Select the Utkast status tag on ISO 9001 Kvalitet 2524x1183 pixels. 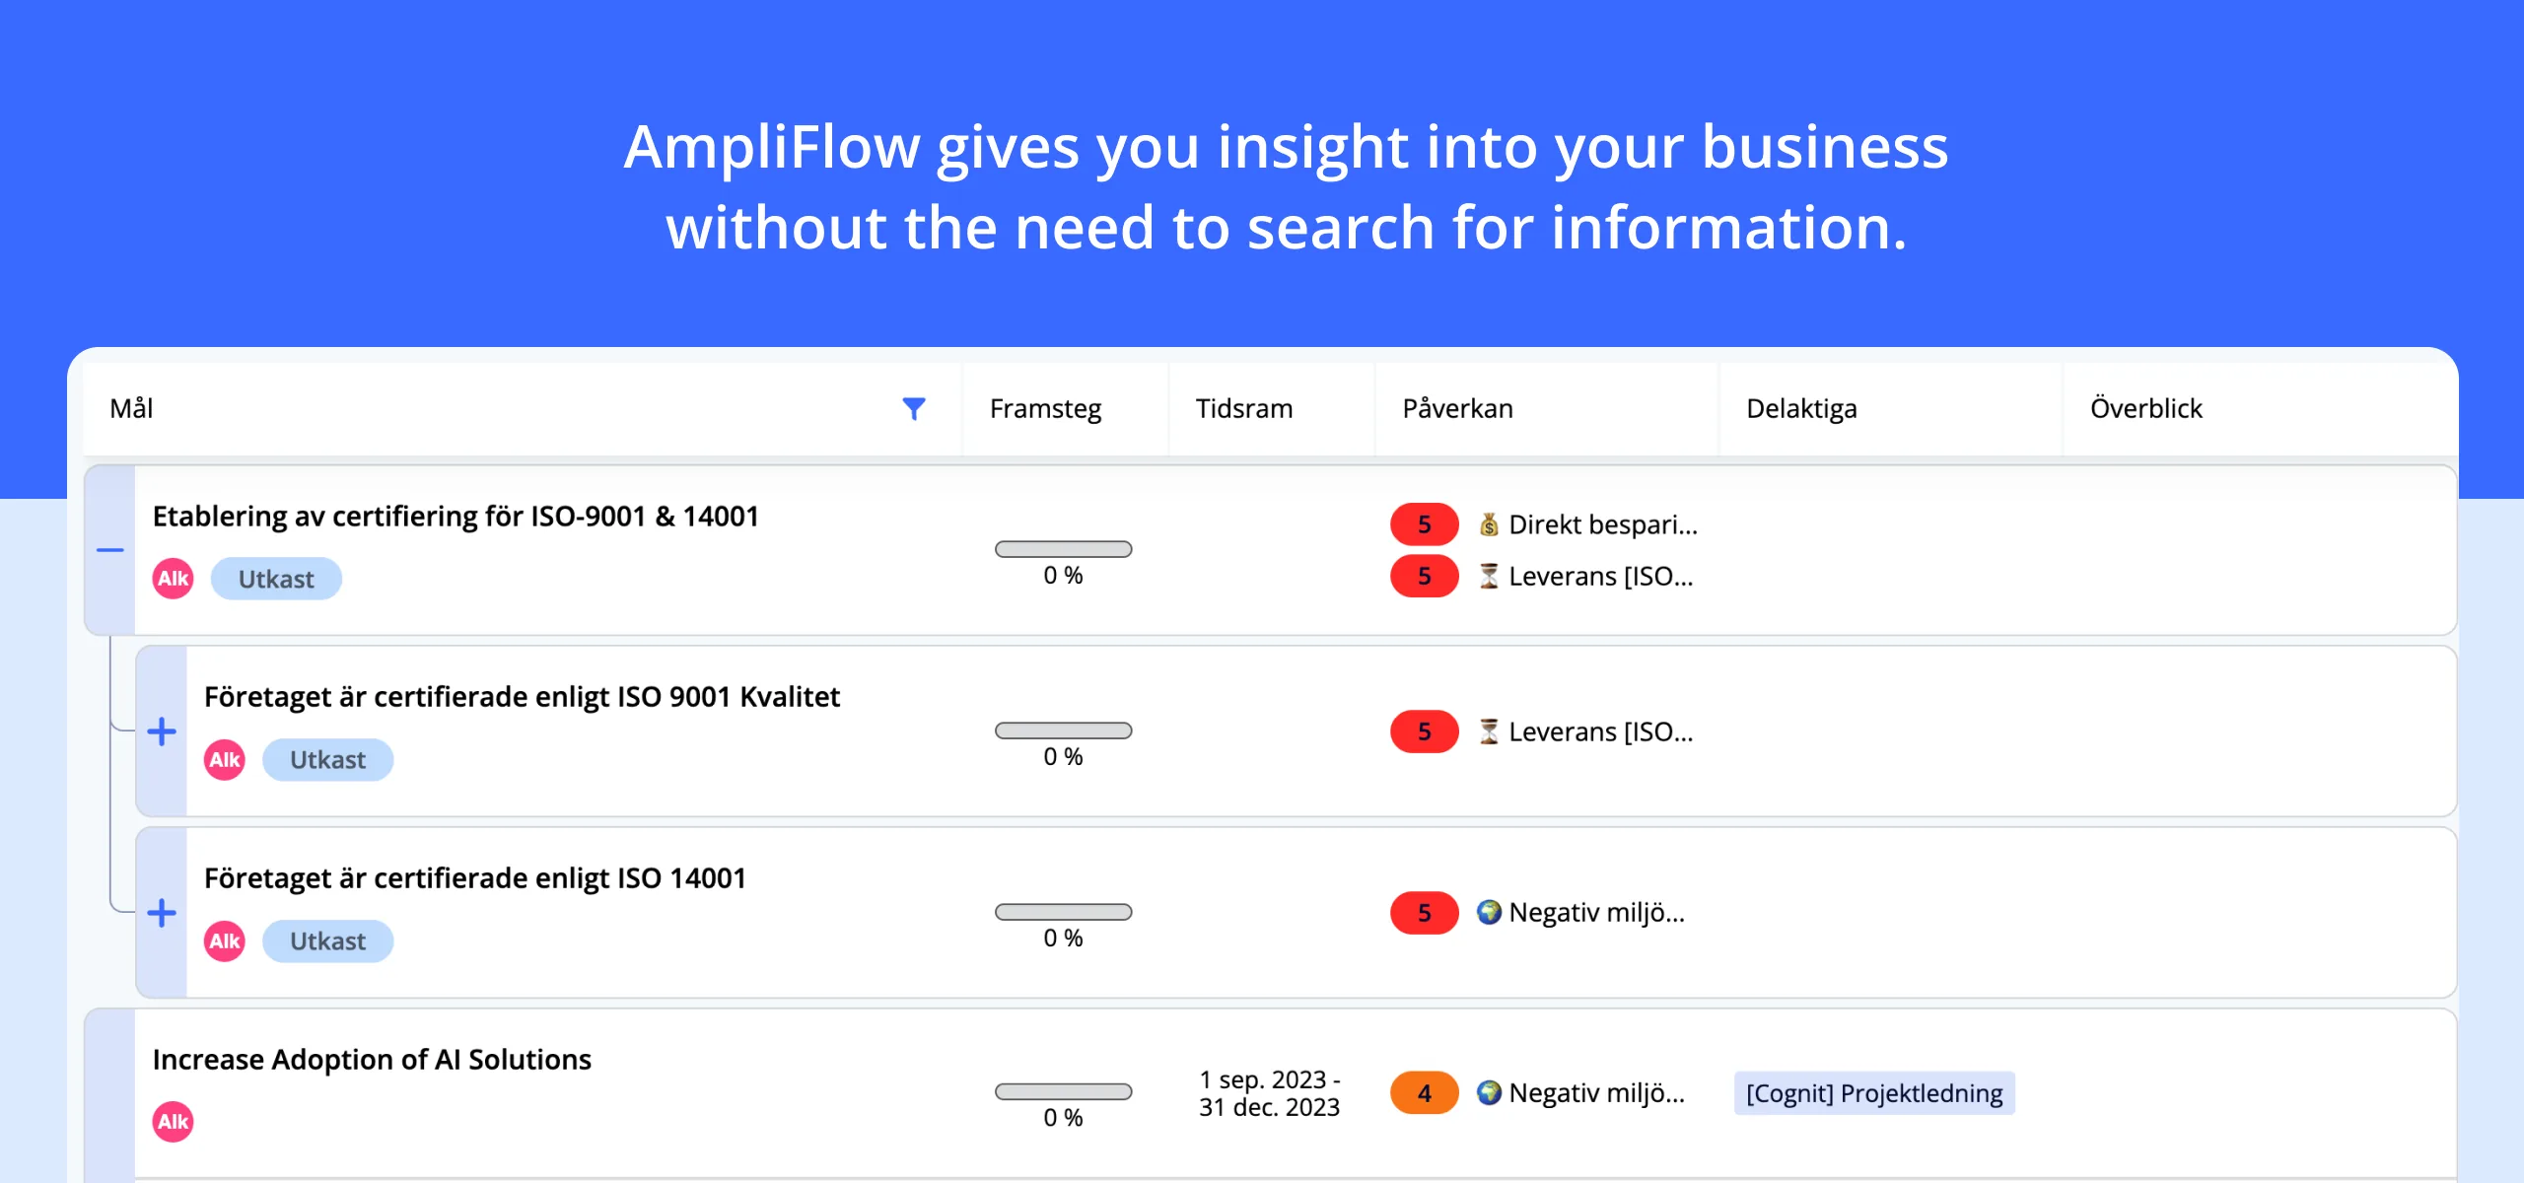pos(327,760)
